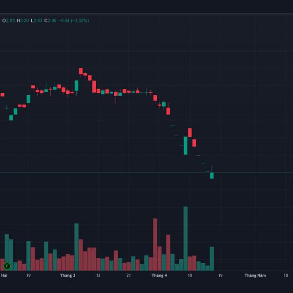Click the Tháng Năm time axis label
The width and height of the screenshot is (293, 293).
pos(255,275)
